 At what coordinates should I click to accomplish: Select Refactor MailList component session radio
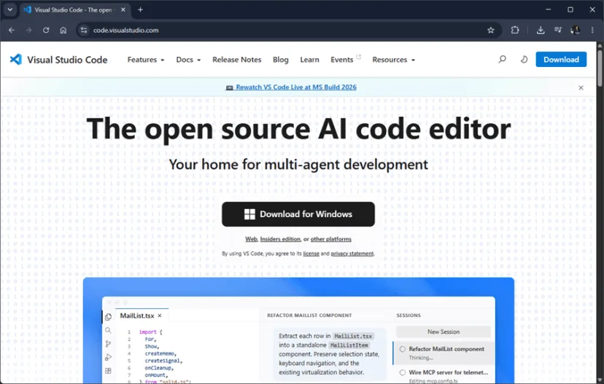point(403,349)
